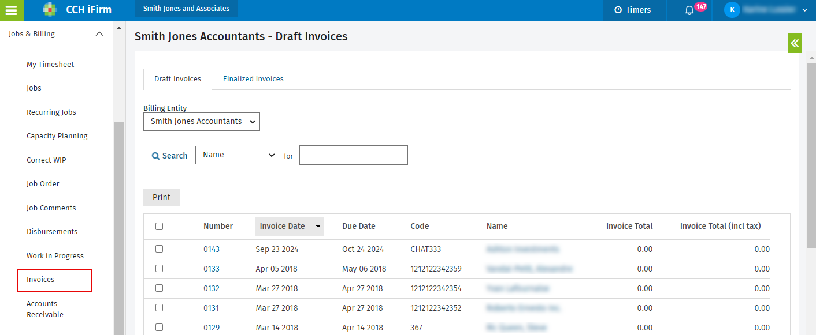Click the Sep 23 2024 invoice date
Viewport: 816px width, 335px height.
tap(277, 250)
